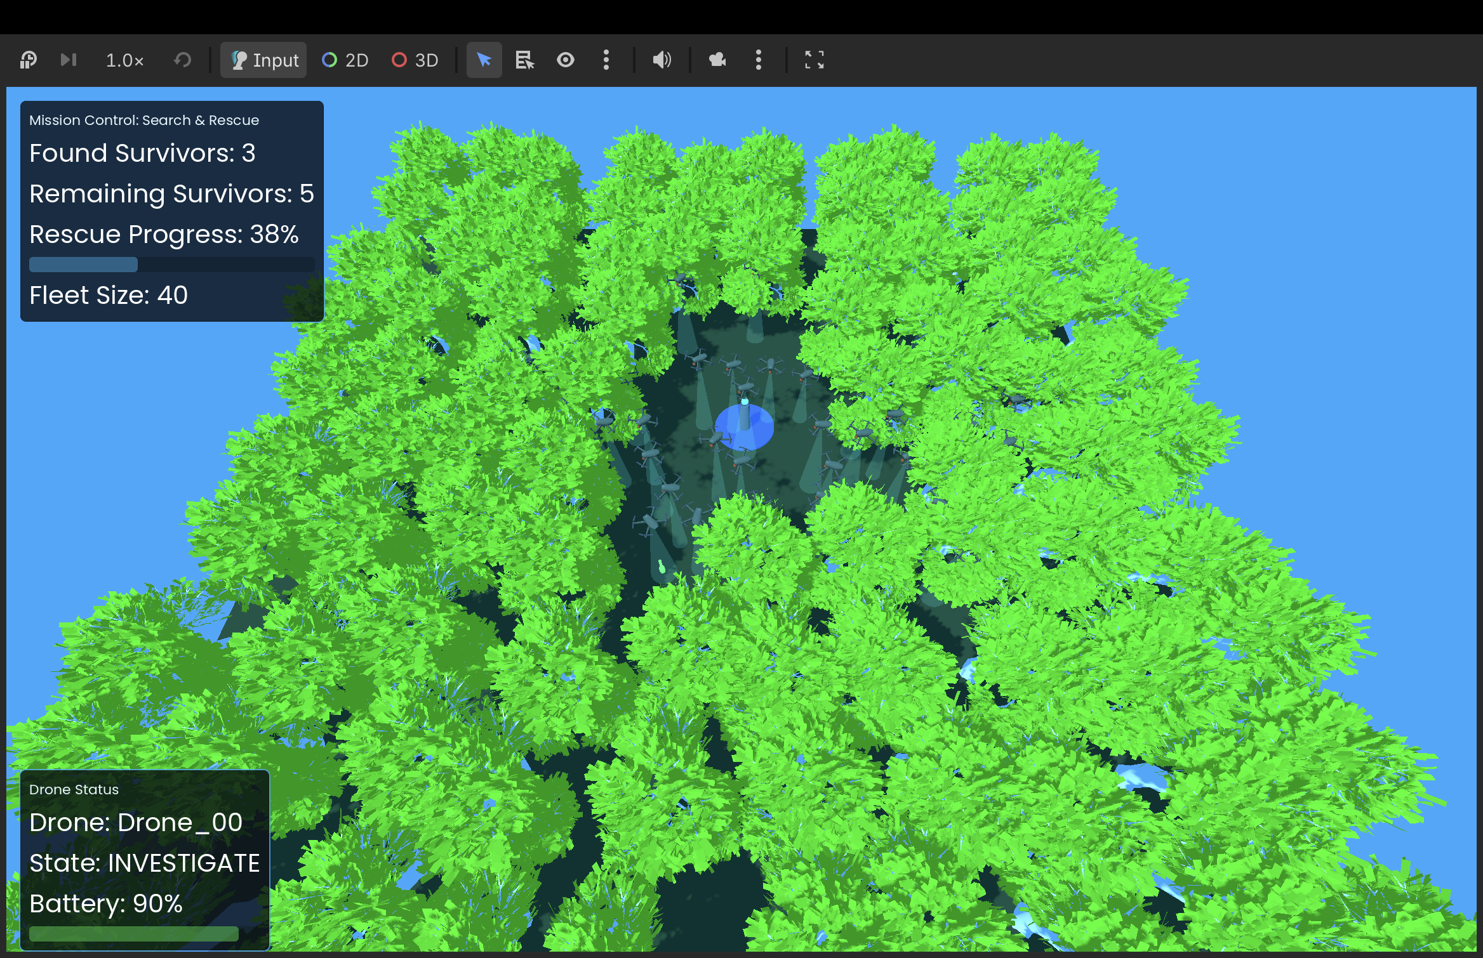Image resolution: width=1483 pixels, height=958 pixels.
Task: Toggle the eye selection visibility icon
Action: 566,60
